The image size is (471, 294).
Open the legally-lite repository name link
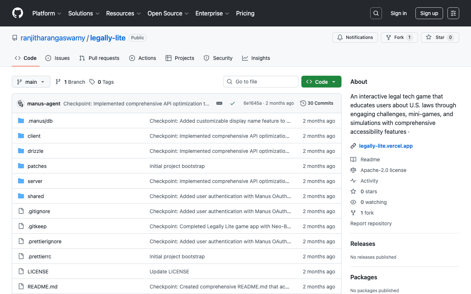tap(108, 38)
